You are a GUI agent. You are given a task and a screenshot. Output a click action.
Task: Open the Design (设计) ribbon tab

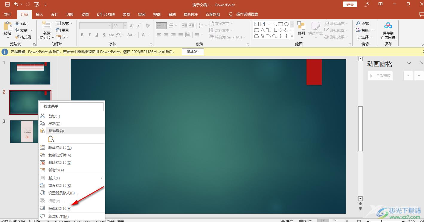[55, 14]
